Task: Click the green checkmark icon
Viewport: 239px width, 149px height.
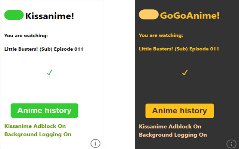Action: [x=49, y=73]
